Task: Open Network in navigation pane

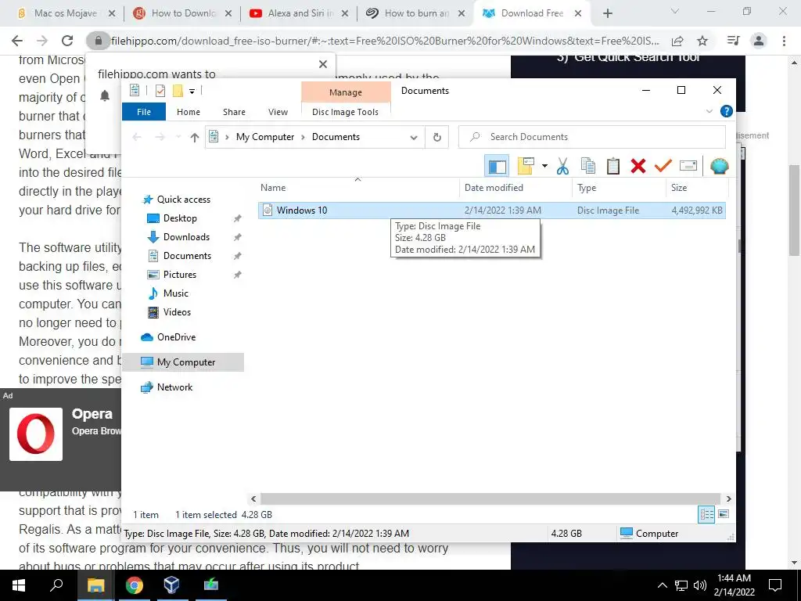Action: pos(174,387)
